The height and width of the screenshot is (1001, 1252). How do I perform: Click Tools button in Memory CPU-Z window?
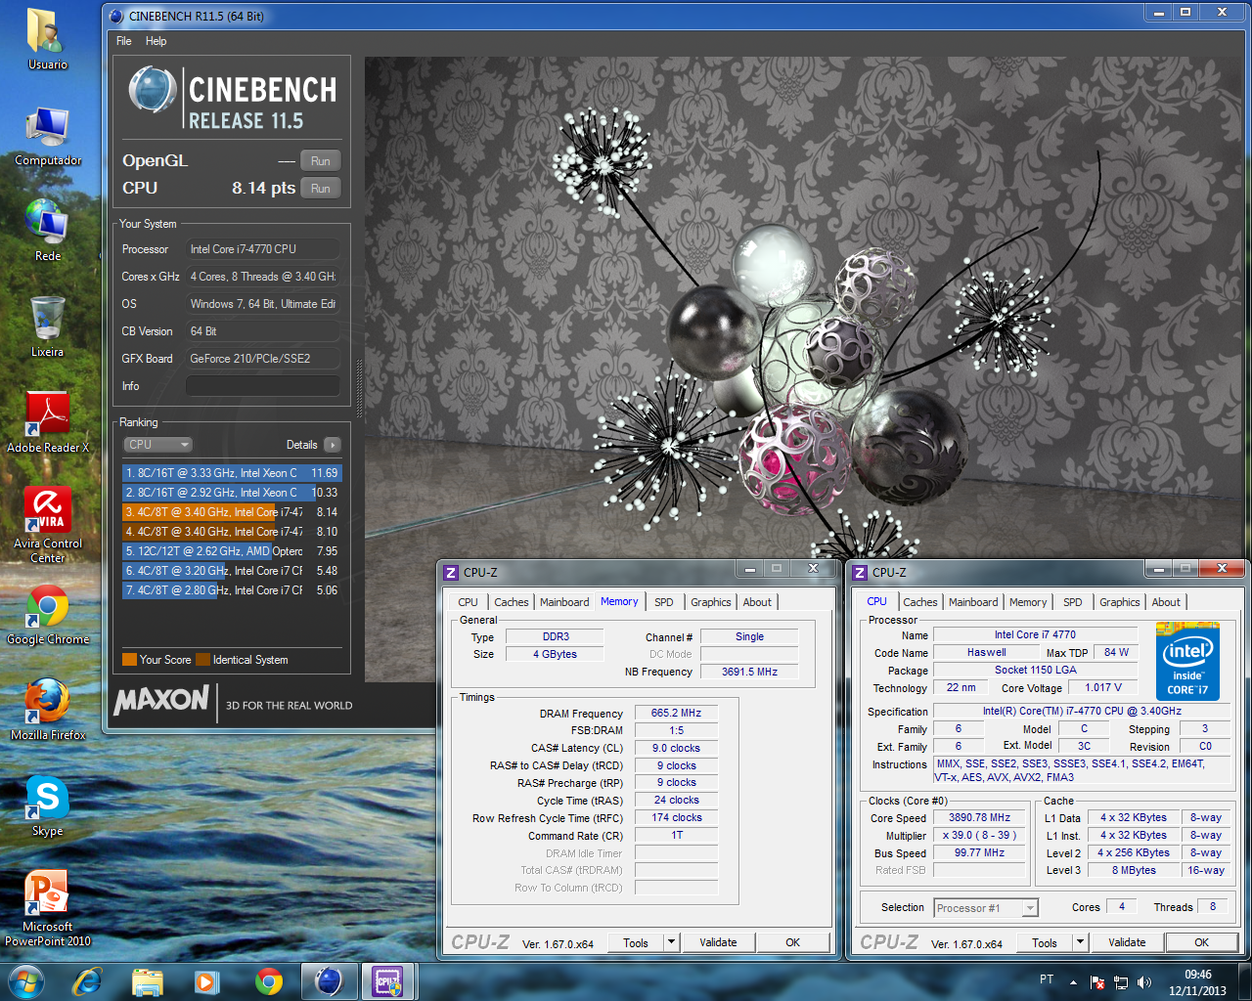636,943
